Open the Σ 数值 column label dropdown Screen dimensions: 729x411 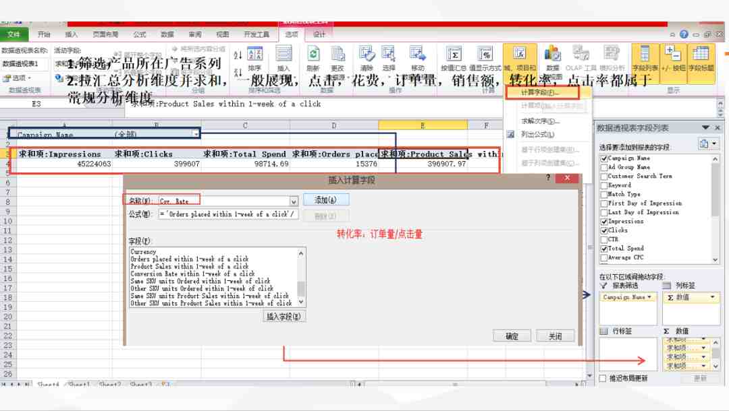[x=712, y=297]
